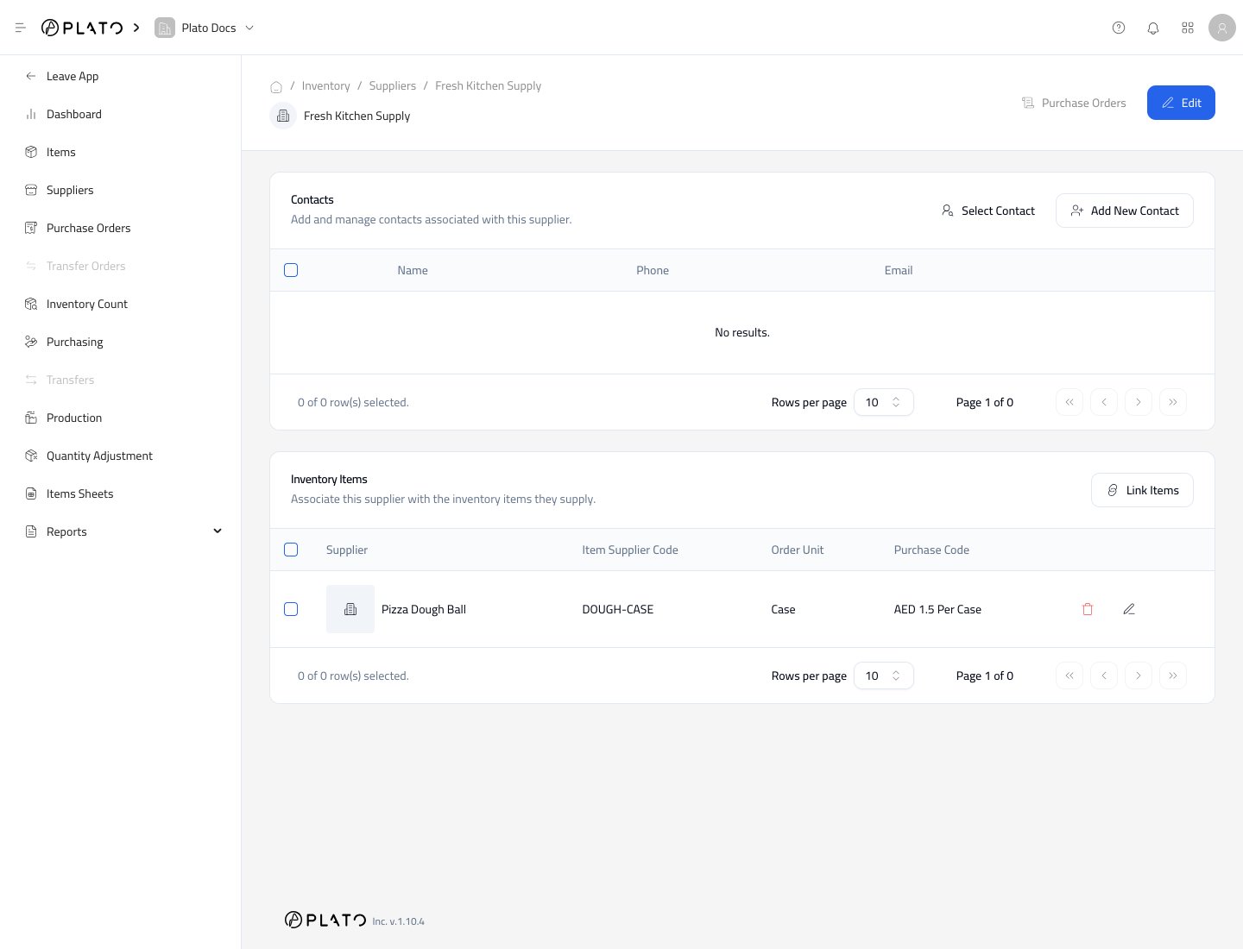1243x949 pixels.
Task: Contacts table last page button
Action: [1173, 402]
